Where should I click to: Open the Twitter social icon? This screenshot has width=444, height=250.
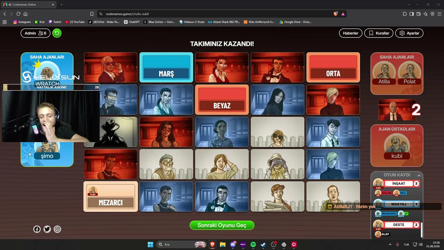pos(47,229)
